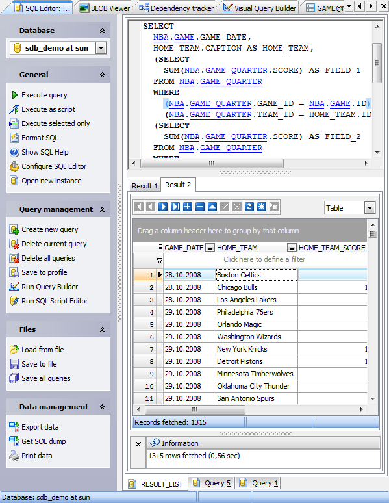Click Print data icon
The height and width of the screenshot is (503, 389).
click(14, 456)
